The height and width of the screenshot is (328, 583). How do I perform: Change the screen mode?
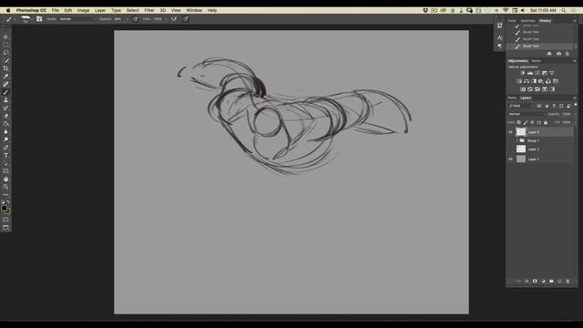click(5, 227)
